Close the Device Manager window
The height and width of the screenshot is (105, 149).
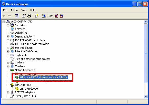[145, 4]
